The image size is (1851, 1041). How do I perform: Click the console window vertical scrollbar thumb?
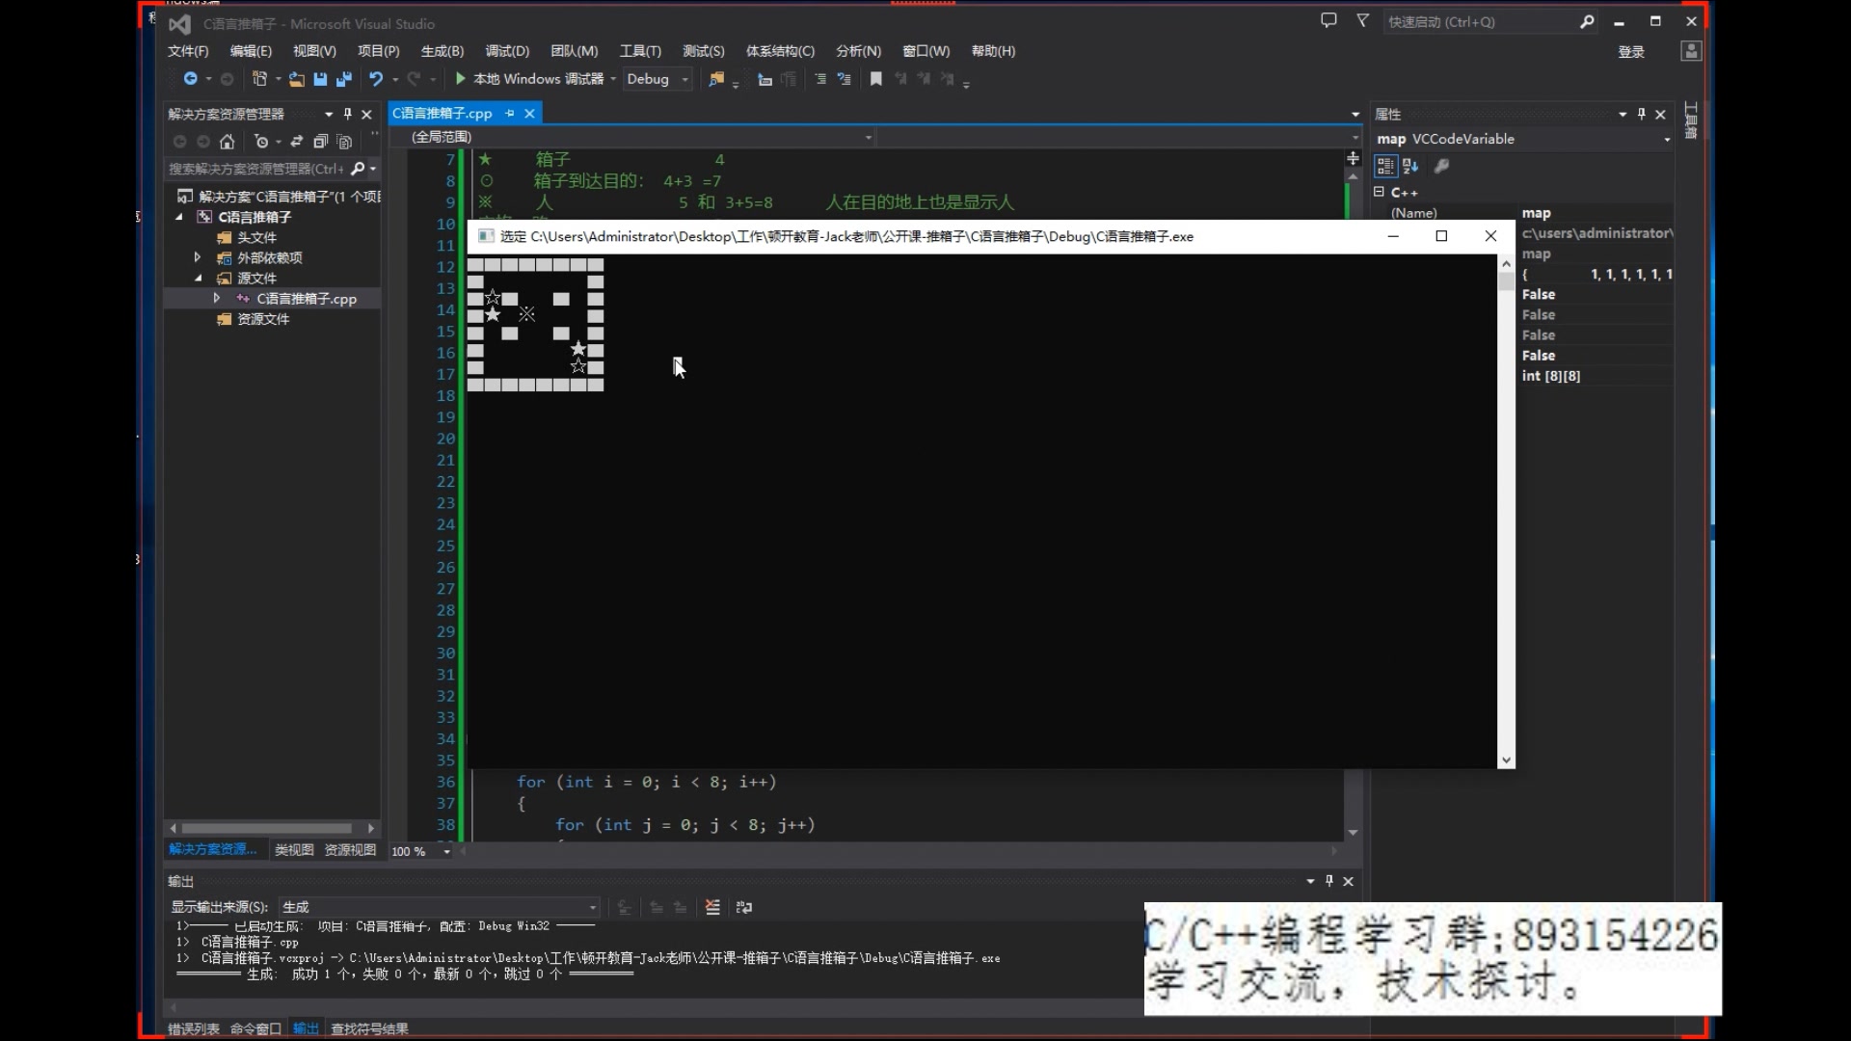click(1506, 281)
